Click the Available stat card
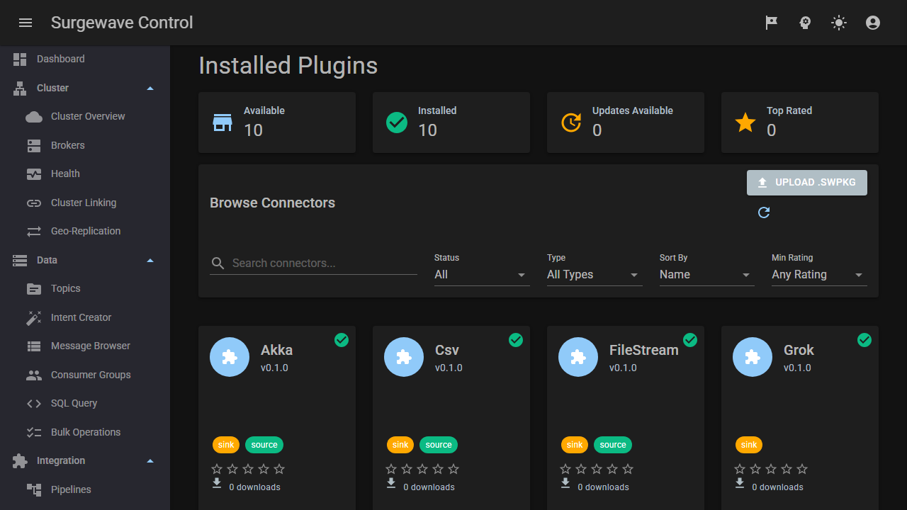Image resolution: width=907 pixels, height=510 pixels. pos(277,123)
